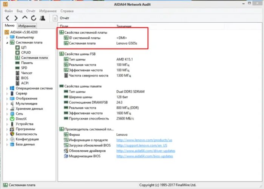Expand the DirectX tree node

(7, 119)
